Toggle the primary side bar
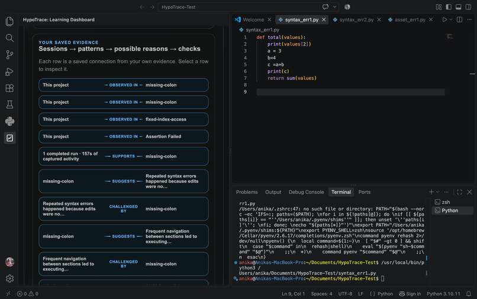477x299 pixels. pos(449,7)
